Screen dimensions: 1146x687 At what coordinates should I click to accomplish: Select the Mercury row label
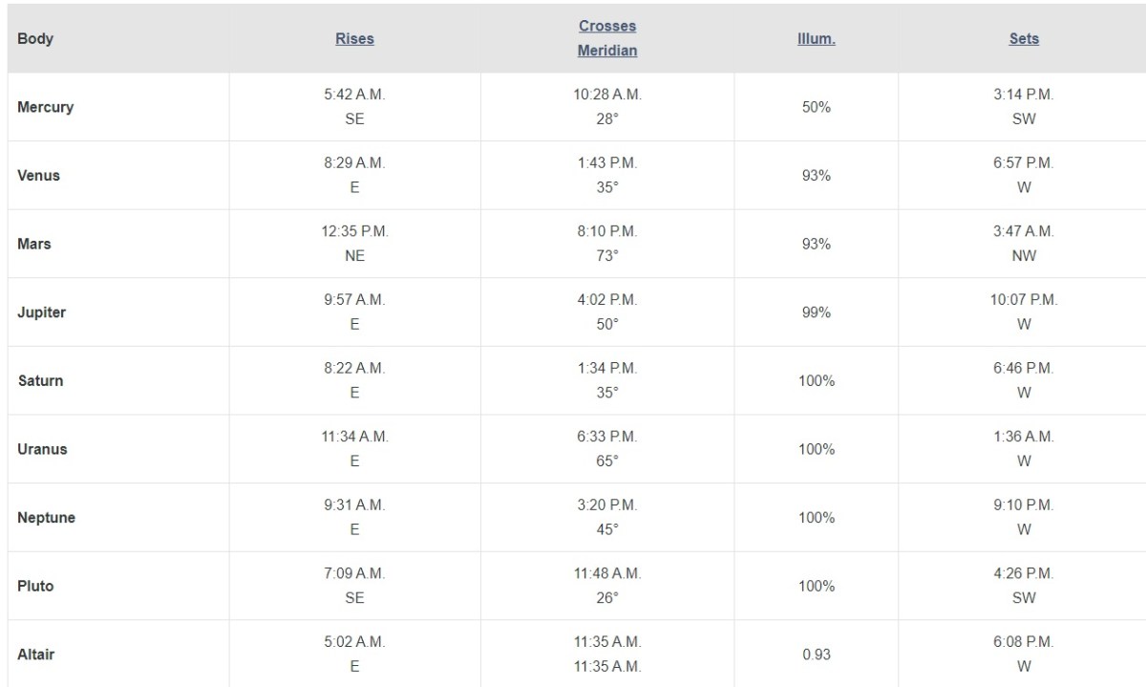tap(45, 107)
